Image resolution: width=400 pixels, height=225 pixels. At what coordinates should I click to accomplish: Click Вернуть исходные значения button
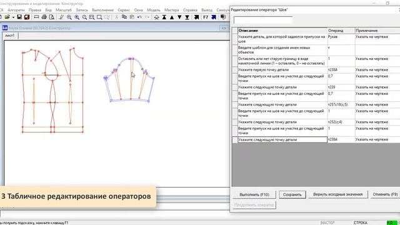pos(337,194)
